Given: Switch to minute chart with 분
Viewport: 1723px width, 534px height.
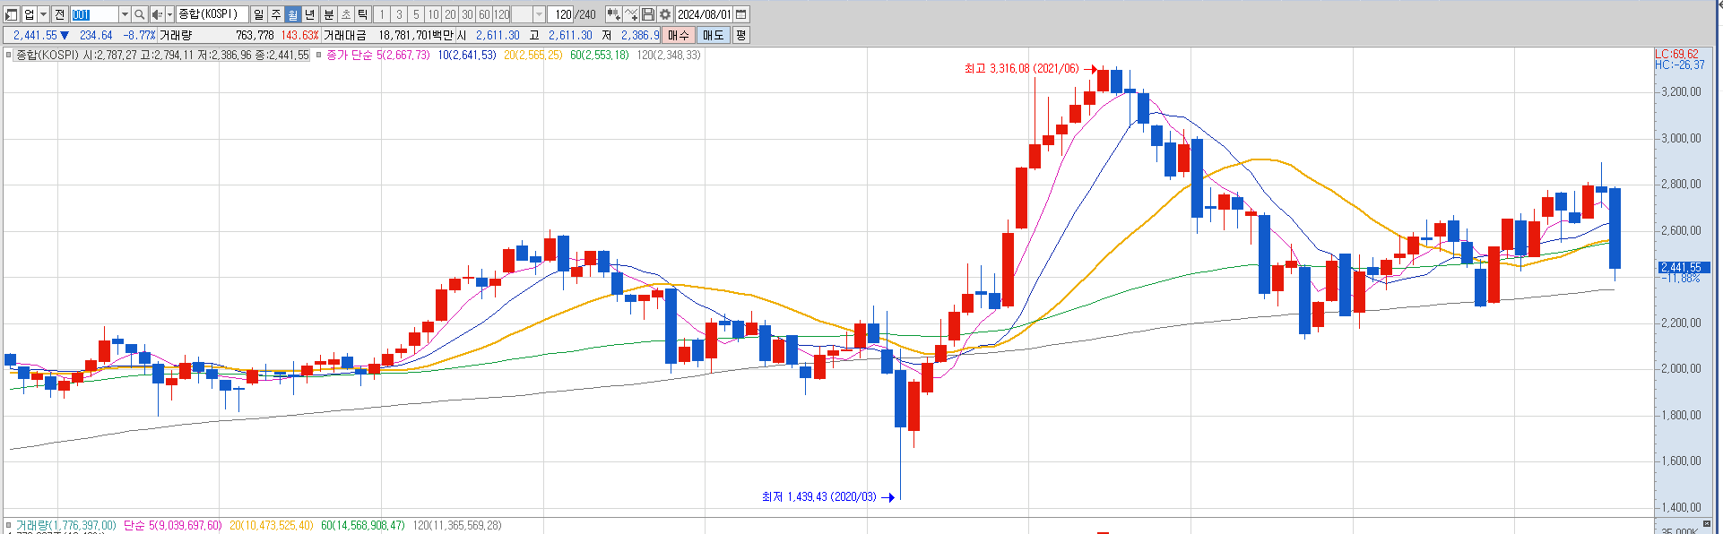Looking at the screenshot, I should coord(329,14).
